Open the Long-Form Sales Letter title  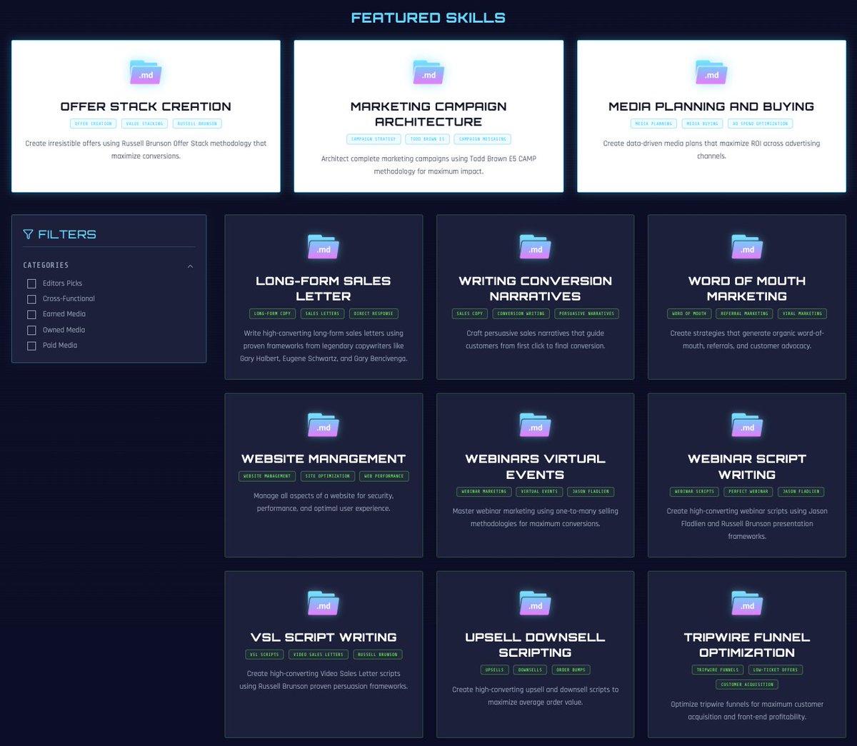click(x=324, y=288)
